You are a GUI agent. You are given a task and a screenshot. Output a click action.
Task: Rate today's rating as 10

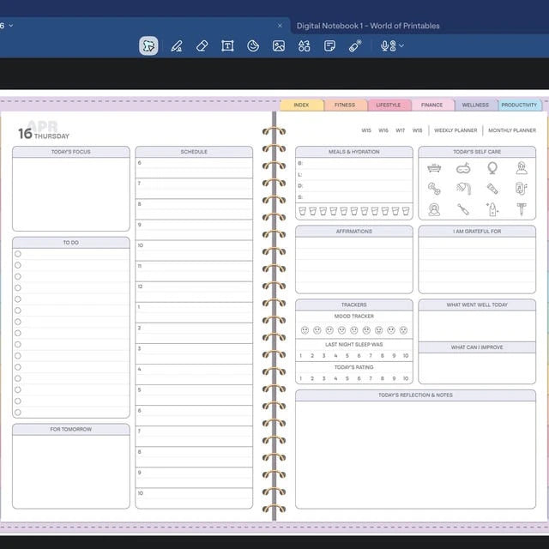(x=406, y=378)
